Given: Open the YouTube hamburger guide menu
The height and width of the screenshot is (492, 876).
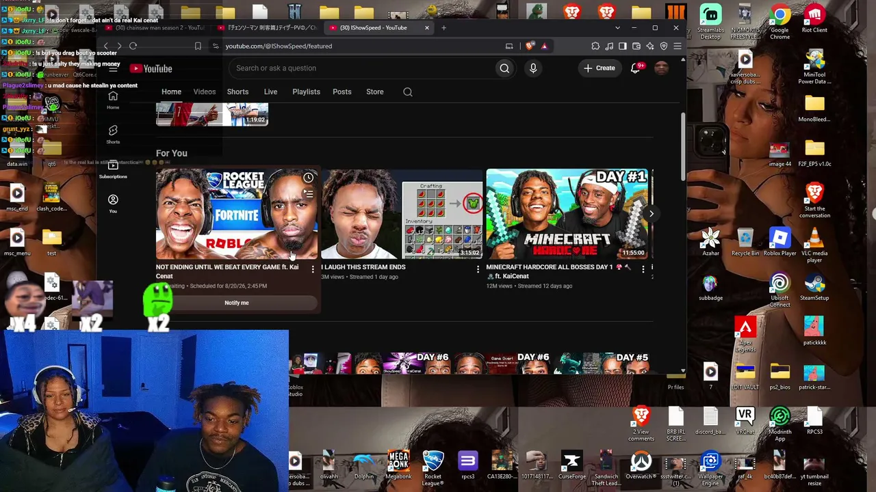Looking at the screenshot, I should coord(113,68).
